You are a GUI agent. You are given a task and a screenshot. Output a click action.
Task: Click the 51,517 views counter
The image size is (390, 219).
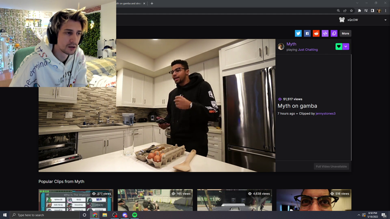[x=290, y=99]
